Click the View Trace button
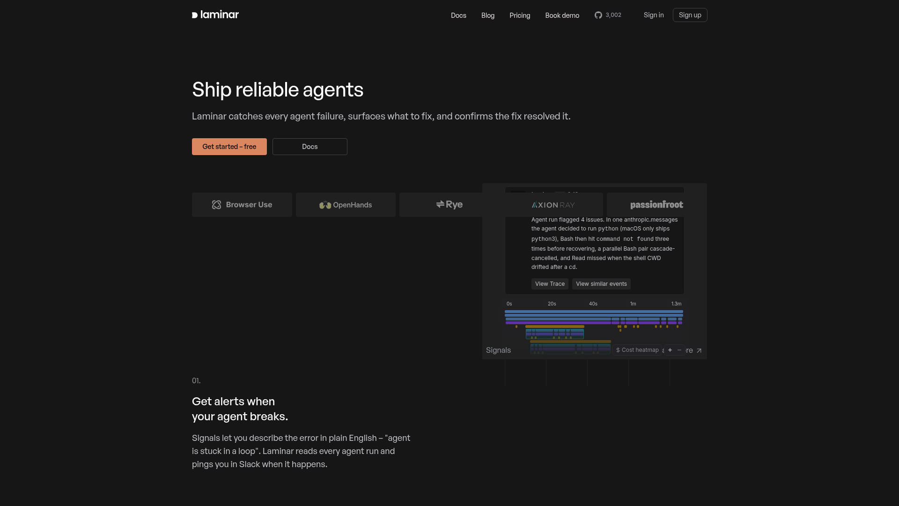The width and height of the screenshot is (899, 506). click(x=550, y=284)
